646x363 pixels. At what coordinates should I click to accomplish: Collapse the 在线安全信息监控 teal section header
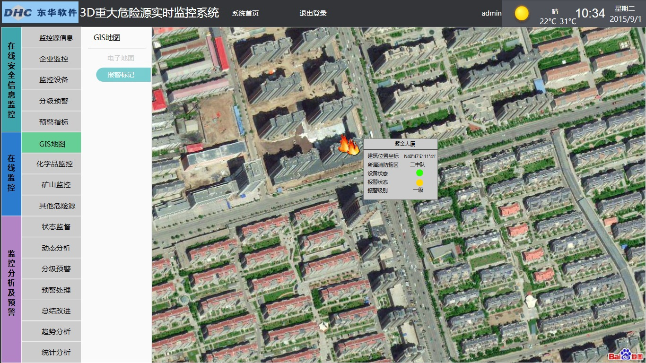point(11,79)
